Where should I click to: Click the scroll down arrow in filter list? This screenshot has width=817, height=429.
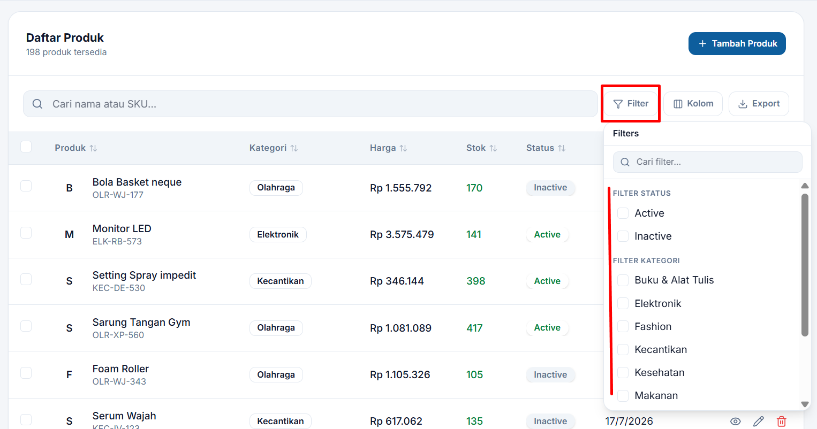click(x=805, y=404)
